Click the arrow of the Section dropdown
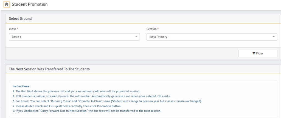Image resolution: width=281 pixels, height=118 pixels. (274, 37)
